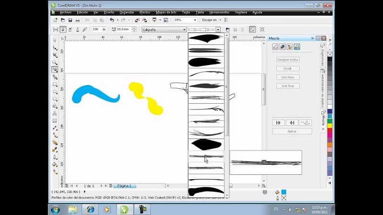Select the Artistic Media freehand tool in the toolbox
Image resolution: width=383 pixels, height=215 pixels.
click(55, 70)
